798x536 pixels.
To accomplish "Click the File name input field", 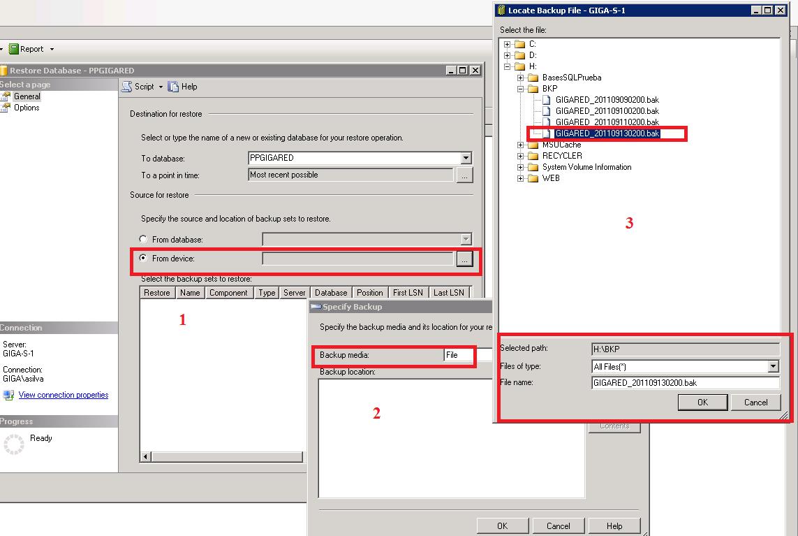I will [684, 383].
